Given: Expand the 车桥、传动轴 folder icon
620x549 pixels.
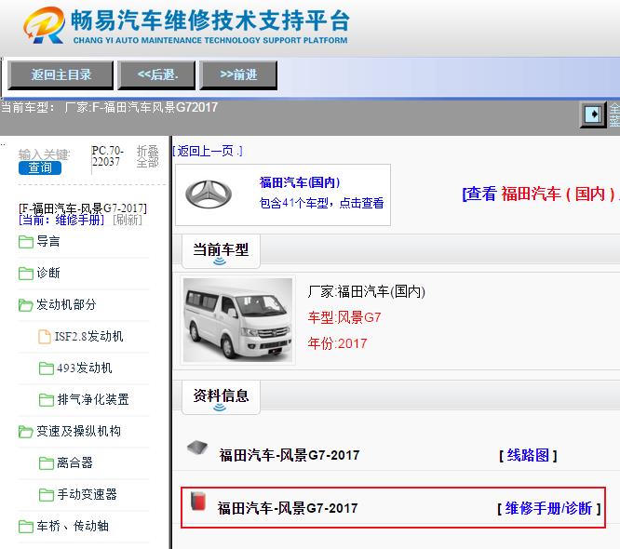Looking at the screenshot, I should (26, 526).
